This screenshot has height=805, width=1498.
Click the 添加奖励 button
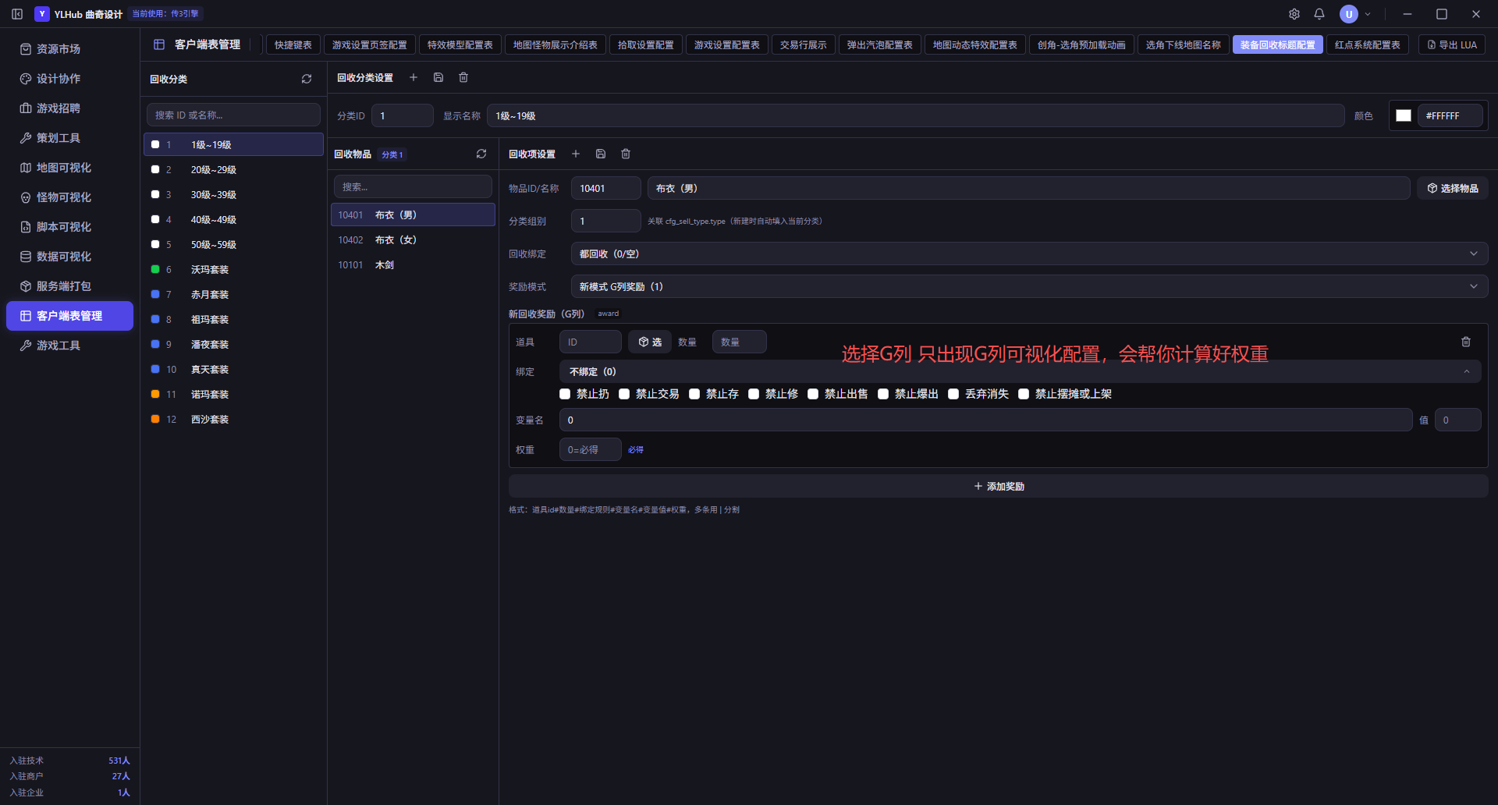[998, 486]
